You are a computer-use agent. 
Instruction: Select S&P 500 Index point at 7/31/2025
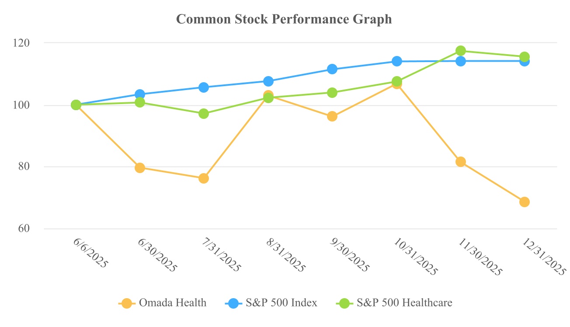coord(204,87)
